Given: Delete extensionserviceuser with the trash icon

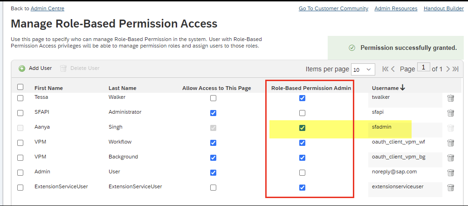Looking at the screenshot, I should [451, 188].
